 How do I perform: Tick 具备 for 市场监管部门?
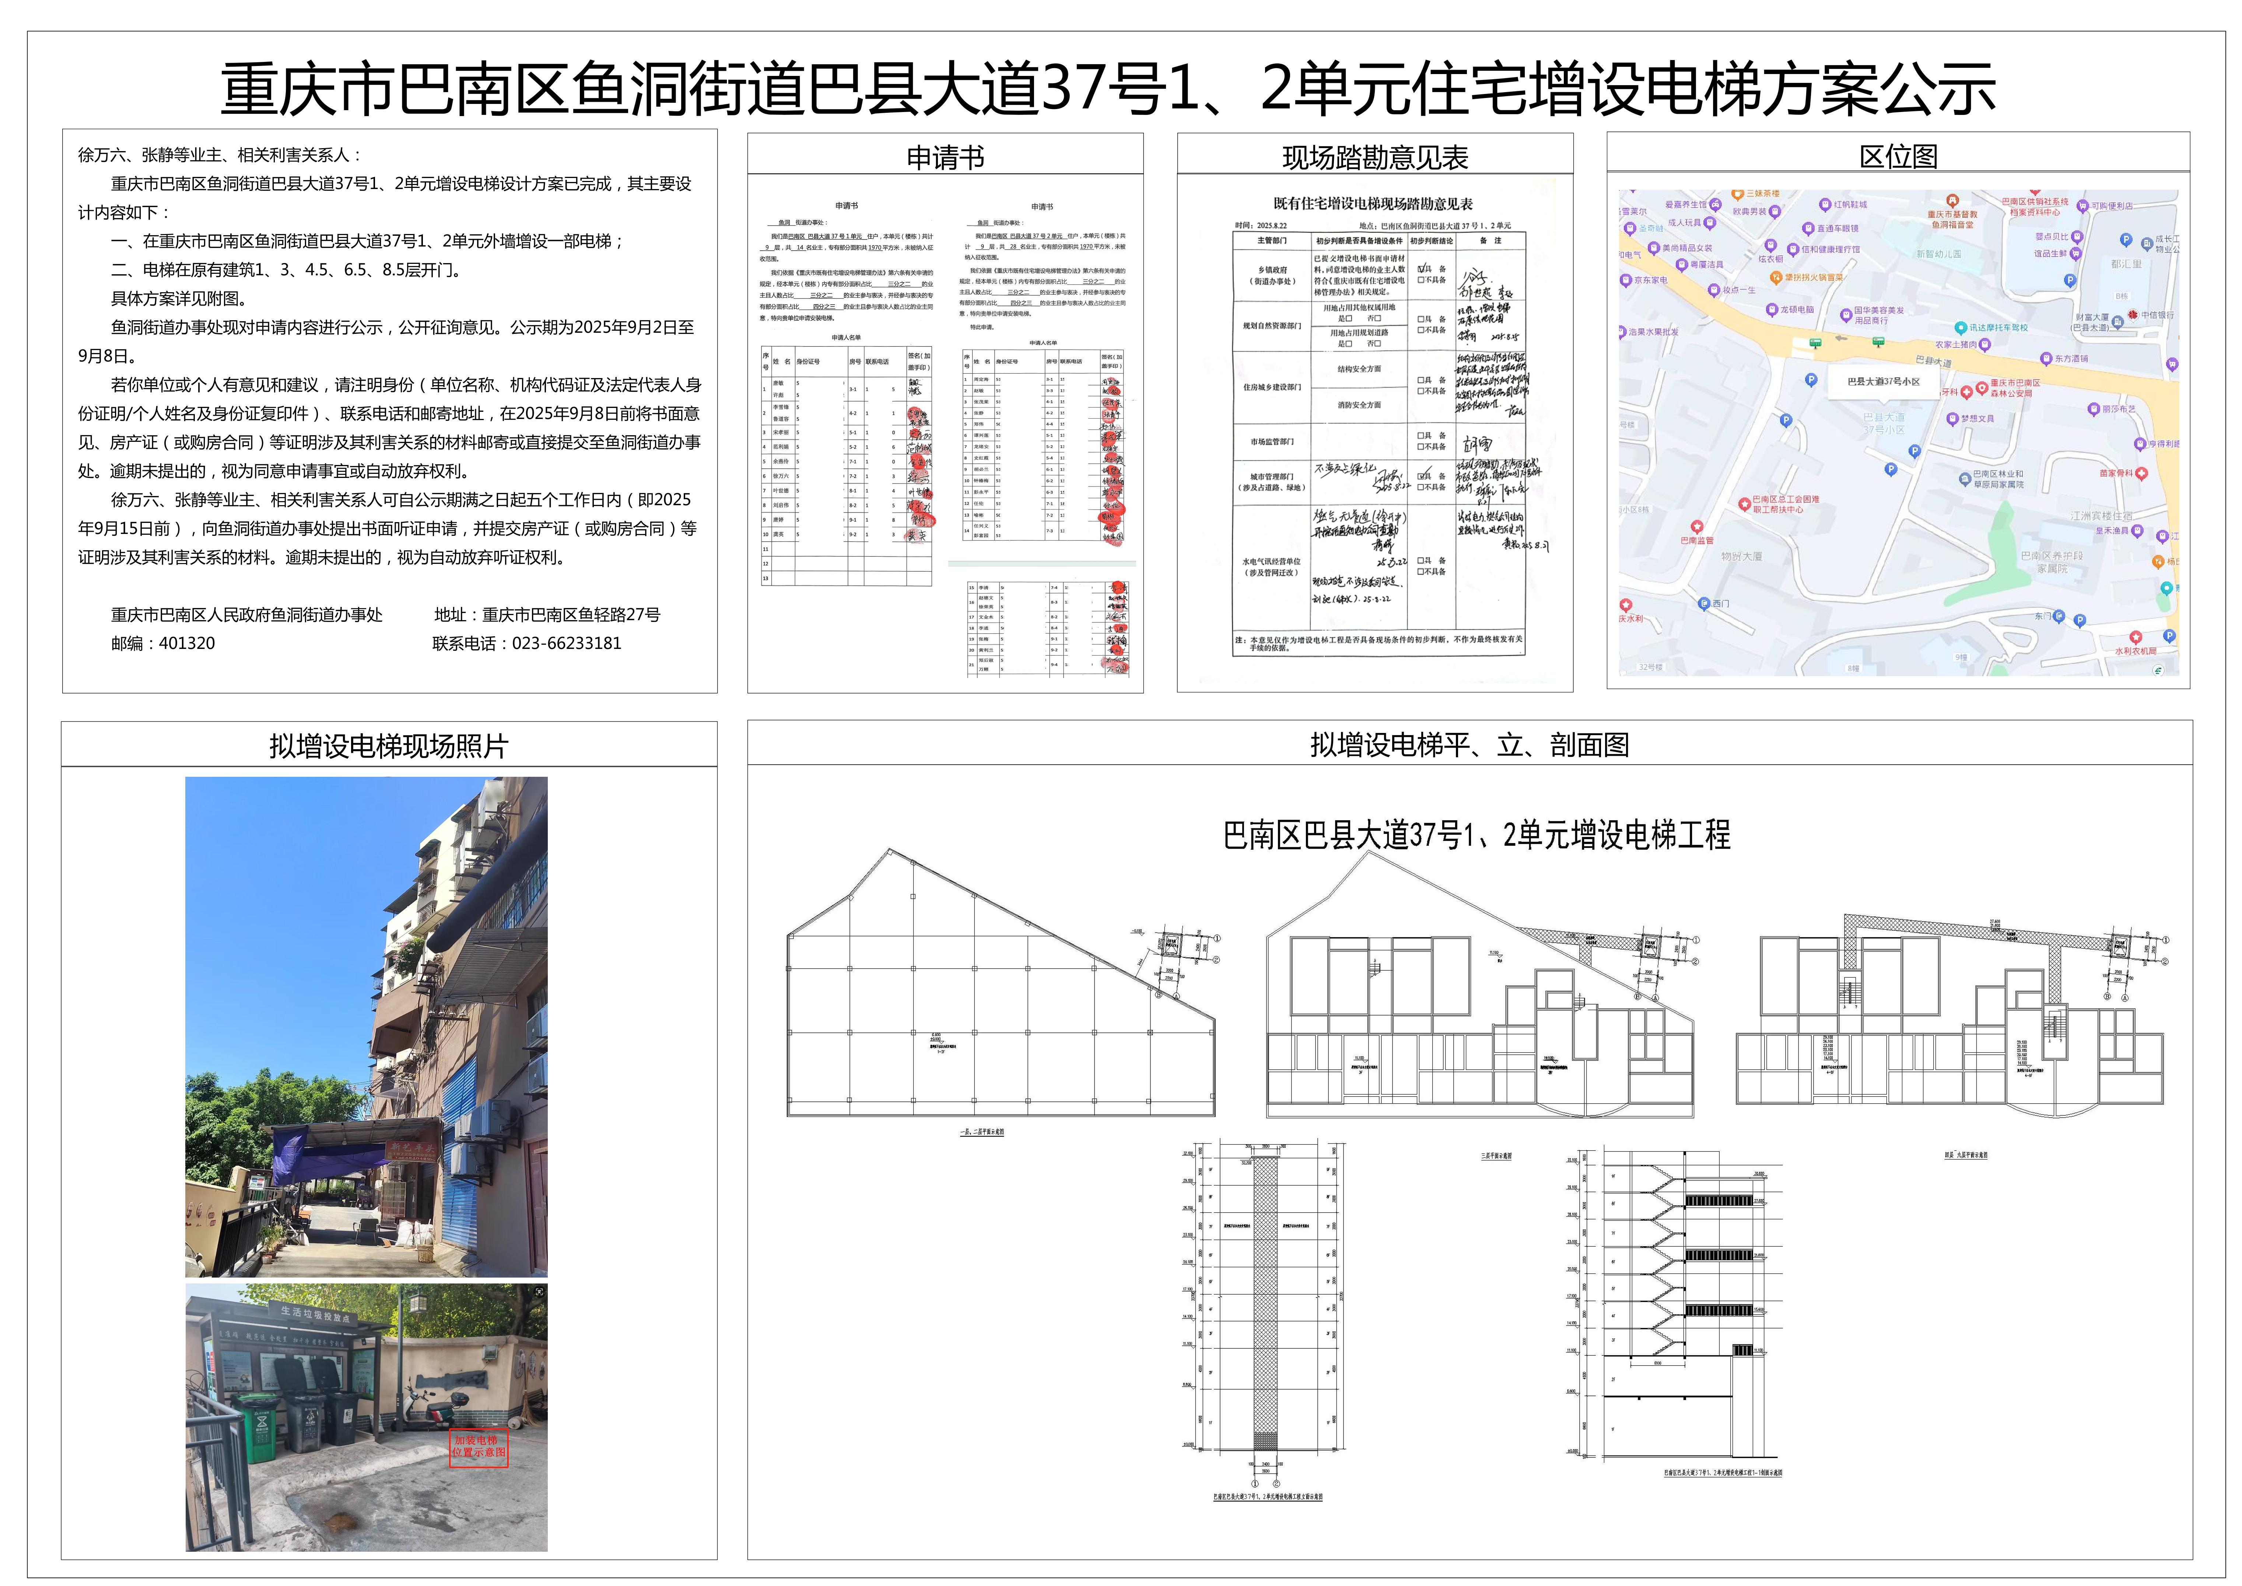tap(1421, 436)
